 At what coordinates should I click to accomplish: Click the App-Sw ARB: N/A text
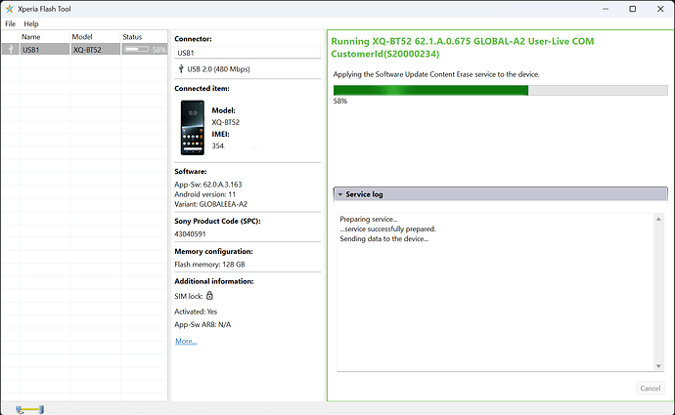[202, 324]
